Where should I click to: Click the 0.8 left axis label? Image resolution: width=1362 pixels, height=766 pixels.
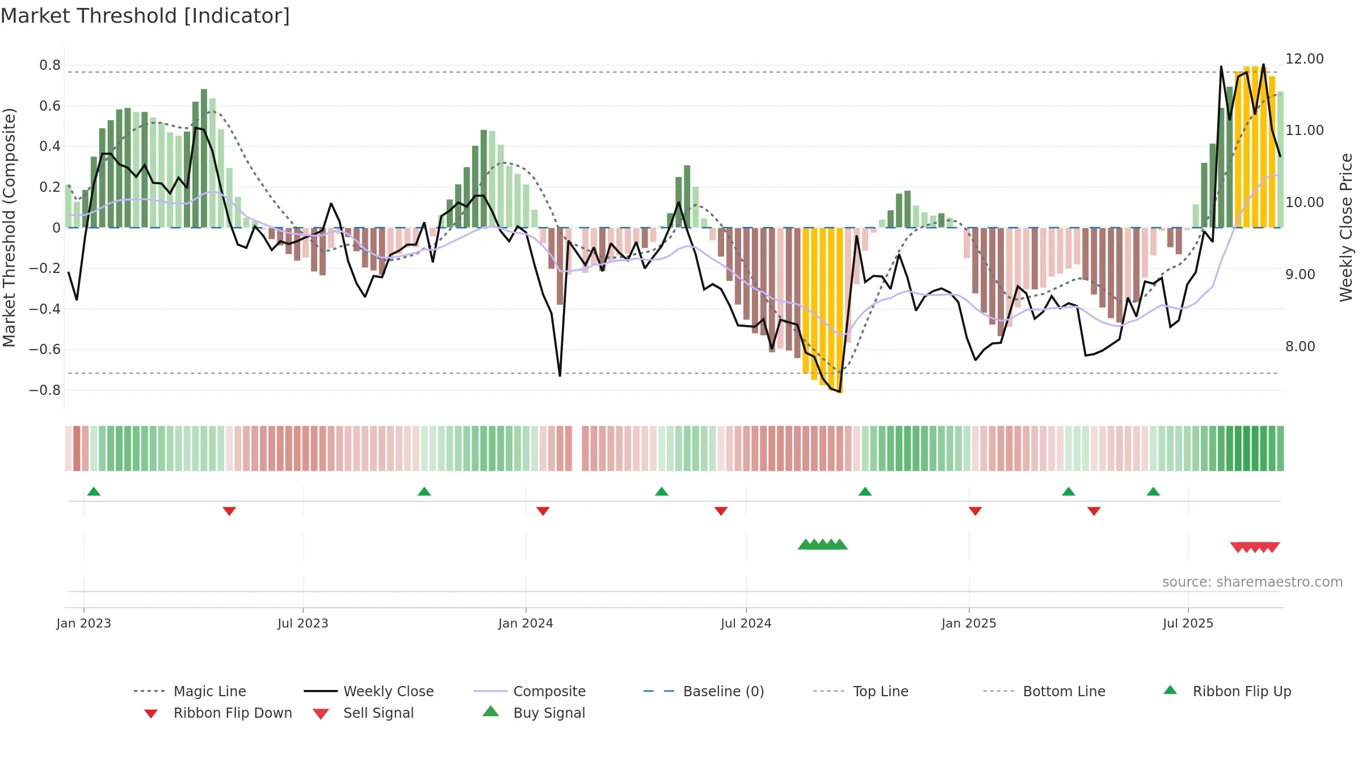(x=50, y=65)
